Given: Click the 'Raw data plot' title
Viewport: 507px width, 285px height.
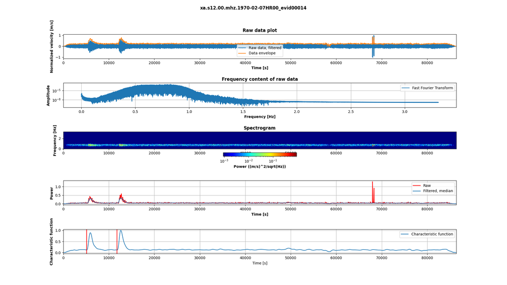Looking at the screenshot, I should click(x=259, y=31).
